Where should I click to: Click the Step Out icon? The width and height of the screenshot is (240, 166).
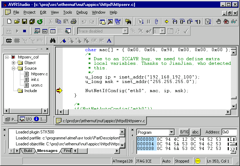pos(190,21)
